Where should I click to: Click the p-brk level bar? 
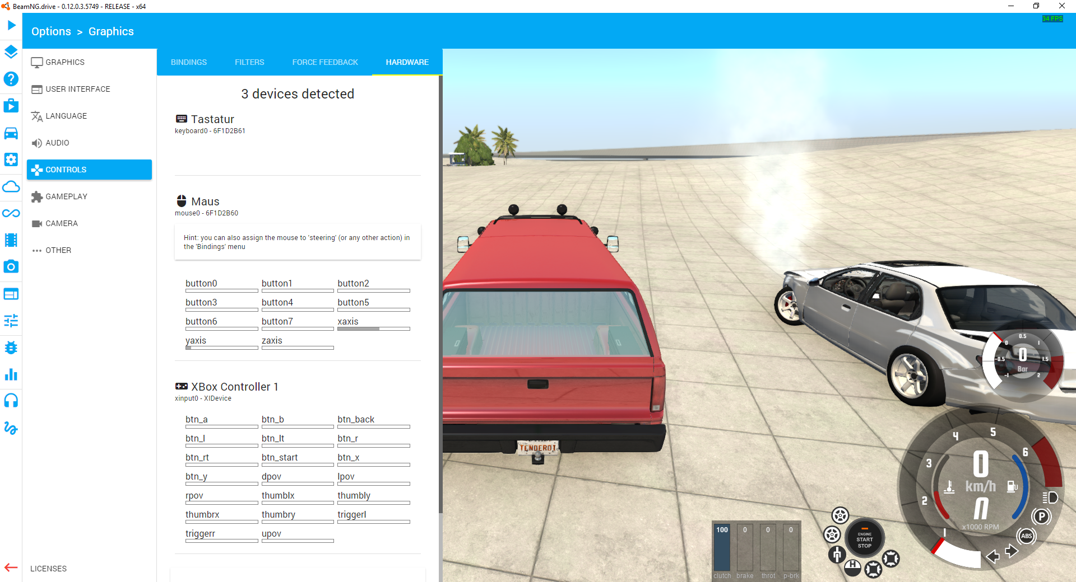tap(791, 548)
